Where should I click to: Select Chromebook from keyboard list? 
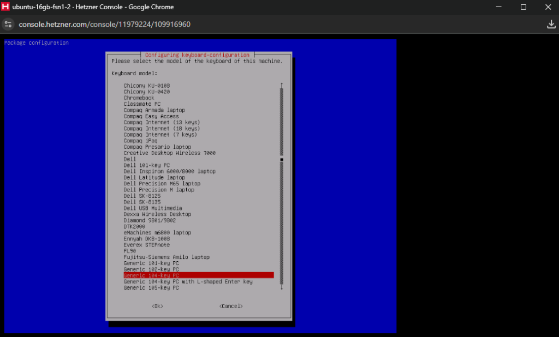[x=139, y=98]
